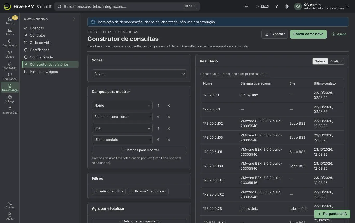Toggle the dark/light theme contrast icon
The image size is (355, 223).
(287, 6)
